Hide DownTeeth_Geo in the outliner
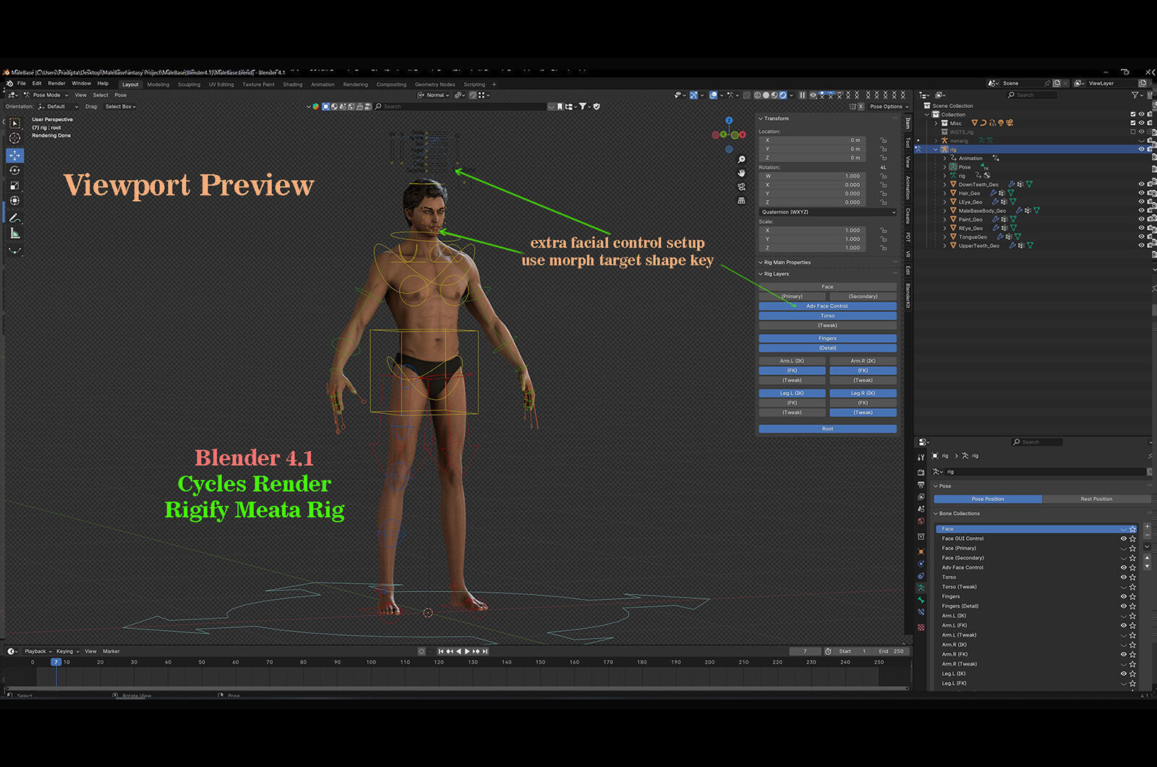1157x767 pixels. pyautogui.click(x=1142, y=185)
